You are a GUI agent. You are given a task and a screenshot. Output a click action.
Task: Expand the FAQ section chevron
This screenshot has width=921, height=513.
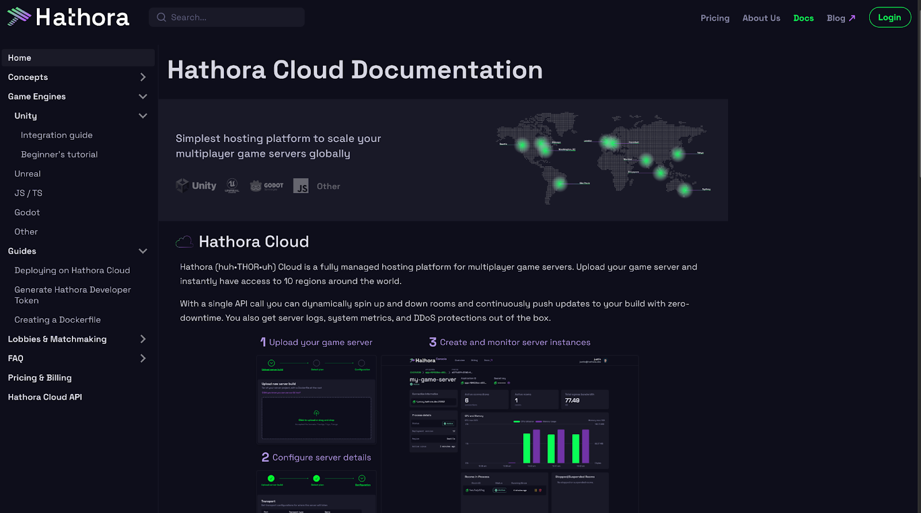point(143,358)
